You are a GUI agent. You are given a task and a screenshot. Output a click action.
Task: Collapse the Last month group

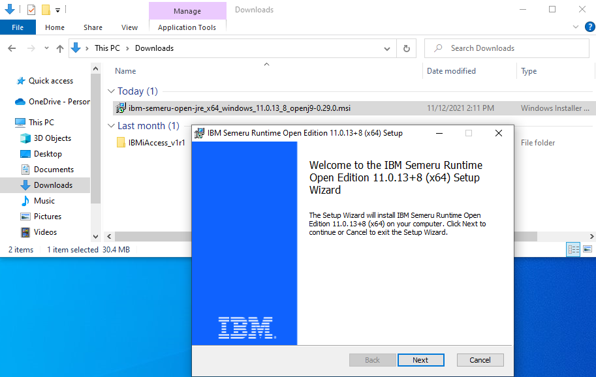point(111,126)
